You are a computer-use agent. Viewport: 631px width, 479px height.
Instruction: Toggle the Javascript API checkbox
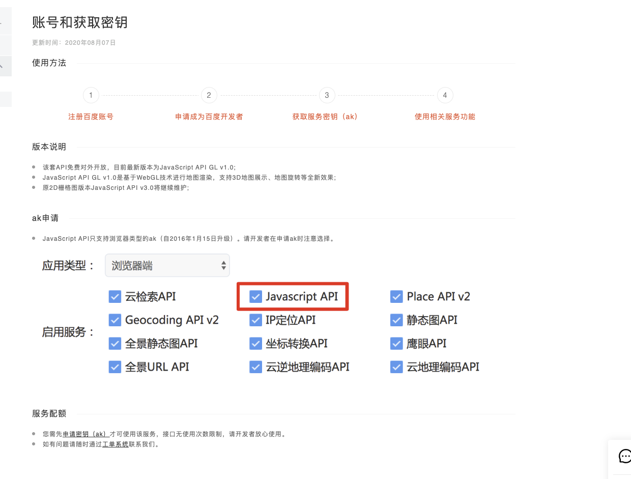click(255, 296)
